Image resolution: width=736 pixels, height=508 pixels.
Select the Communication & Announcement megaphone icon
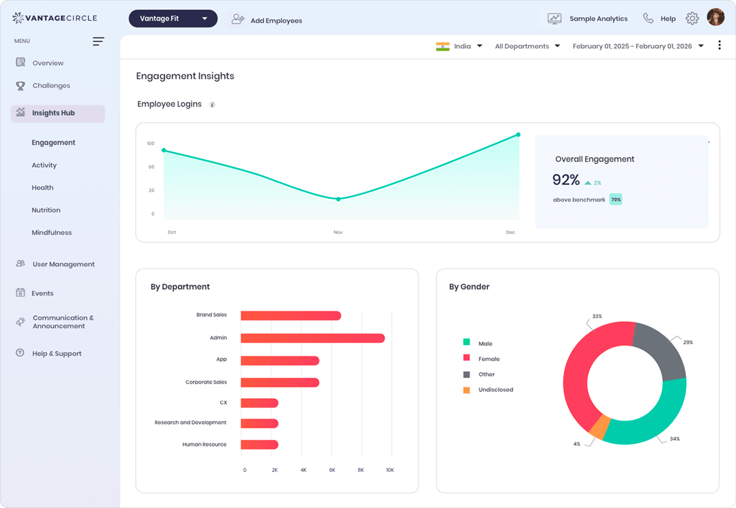coord(20,322)
